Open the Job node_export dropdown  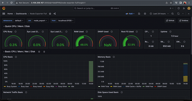point(41,21)
